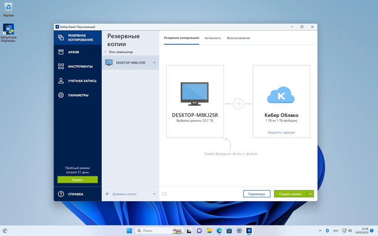Click the Кибер Облако destination title
This screenshot has height=236, width=378.
[x=281, y=115]
